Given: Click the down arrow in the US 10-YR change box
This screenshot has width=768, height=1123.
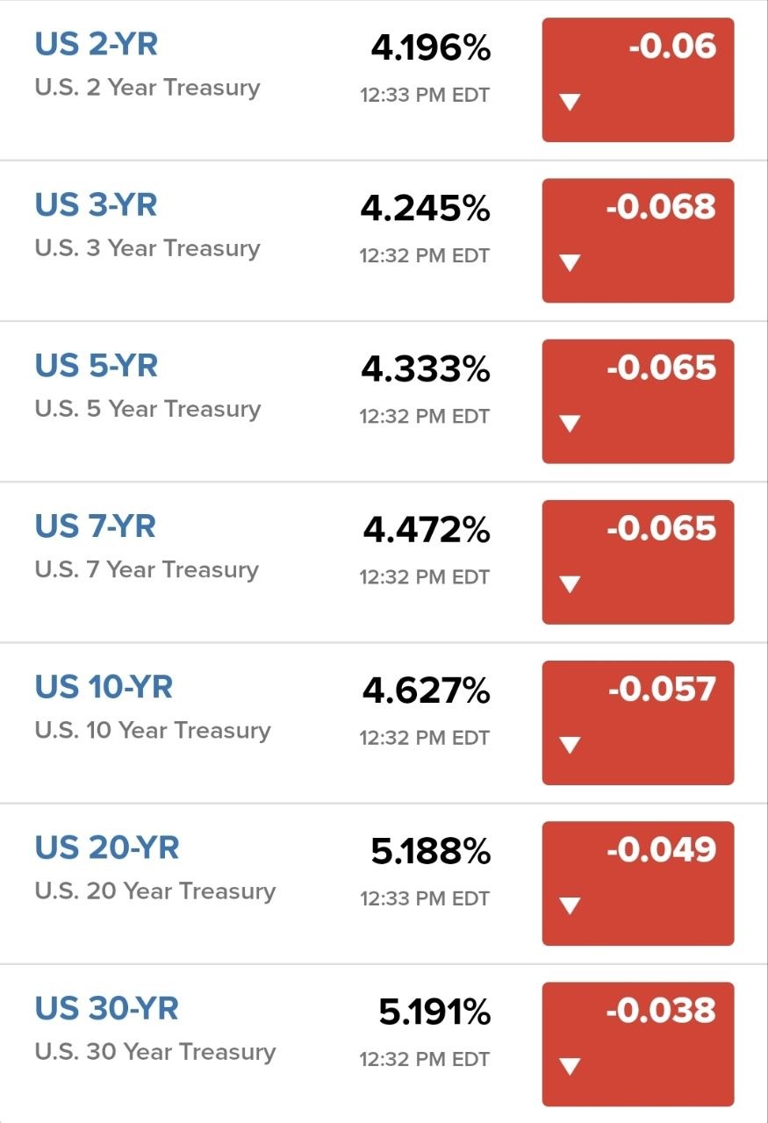Looking at the screenshot, I should [570, 746].
